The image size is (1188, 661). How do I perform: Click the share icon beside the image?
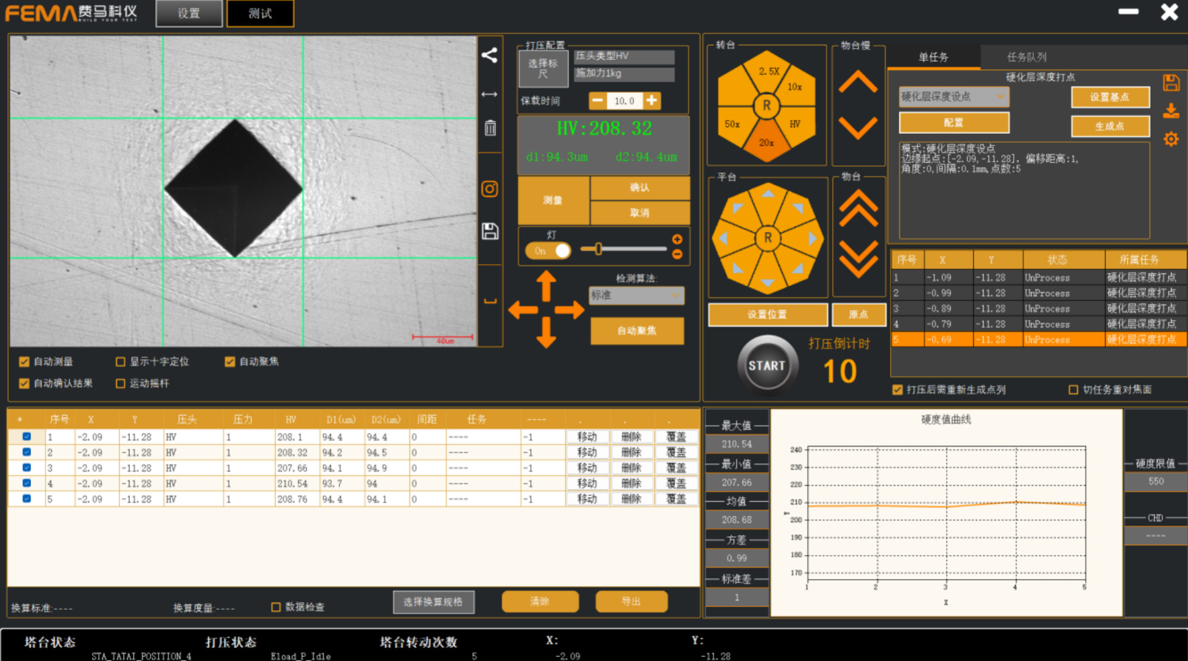pos(490,55)
